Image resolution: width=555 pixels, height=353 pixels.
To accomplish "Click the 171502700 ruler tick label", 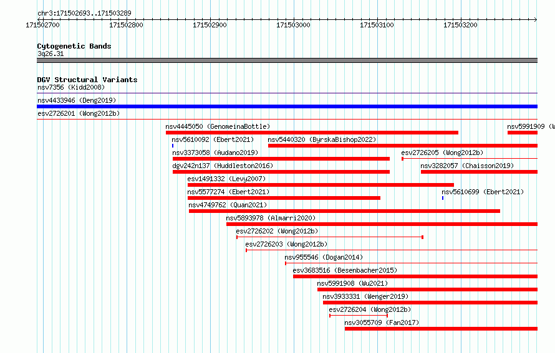I will tap(42, 25).
